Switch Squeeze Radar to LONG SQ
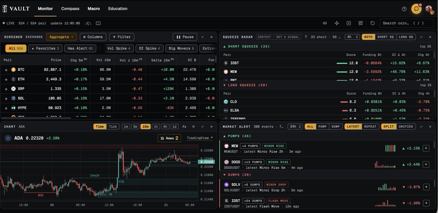 point(406,37)
